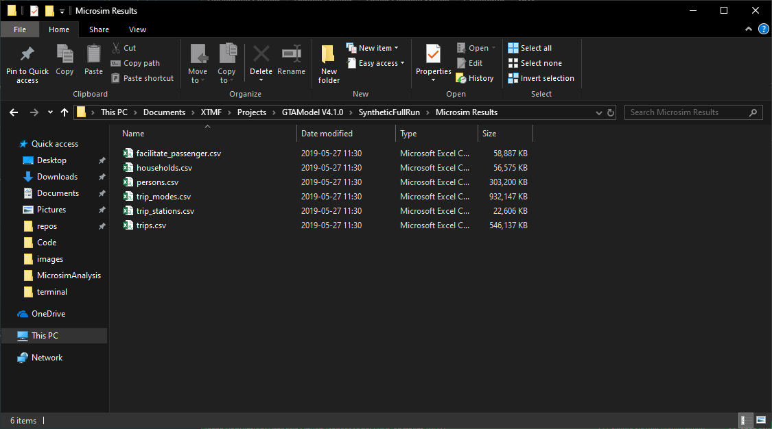The image size is (772, 429).
Task: Open Network in the navigation pane
Action: tap(47, 358)
